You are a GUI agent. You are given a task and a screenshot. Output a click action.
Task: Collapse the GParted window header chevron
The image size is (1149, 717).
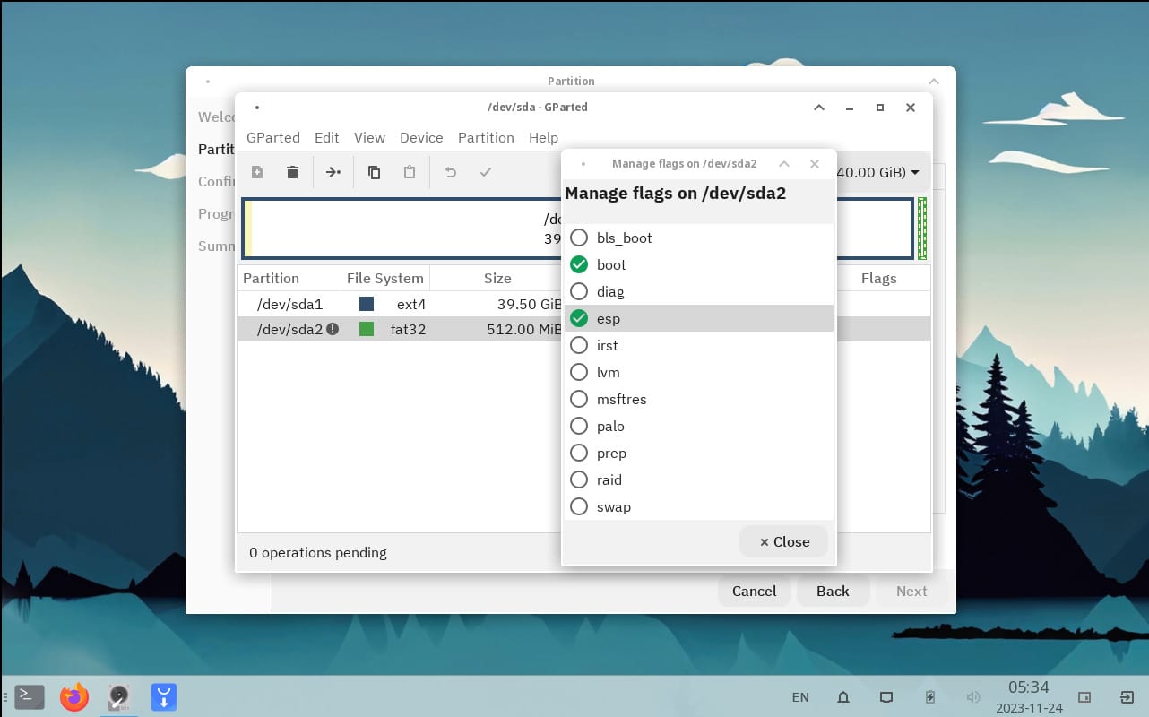818,107
